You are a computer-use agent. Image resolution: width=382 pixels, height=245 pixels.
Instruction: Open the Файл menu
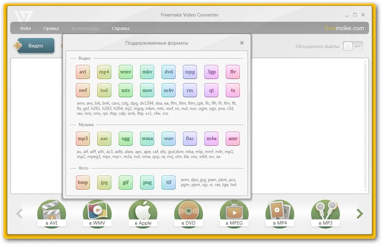tap(25, 28)
